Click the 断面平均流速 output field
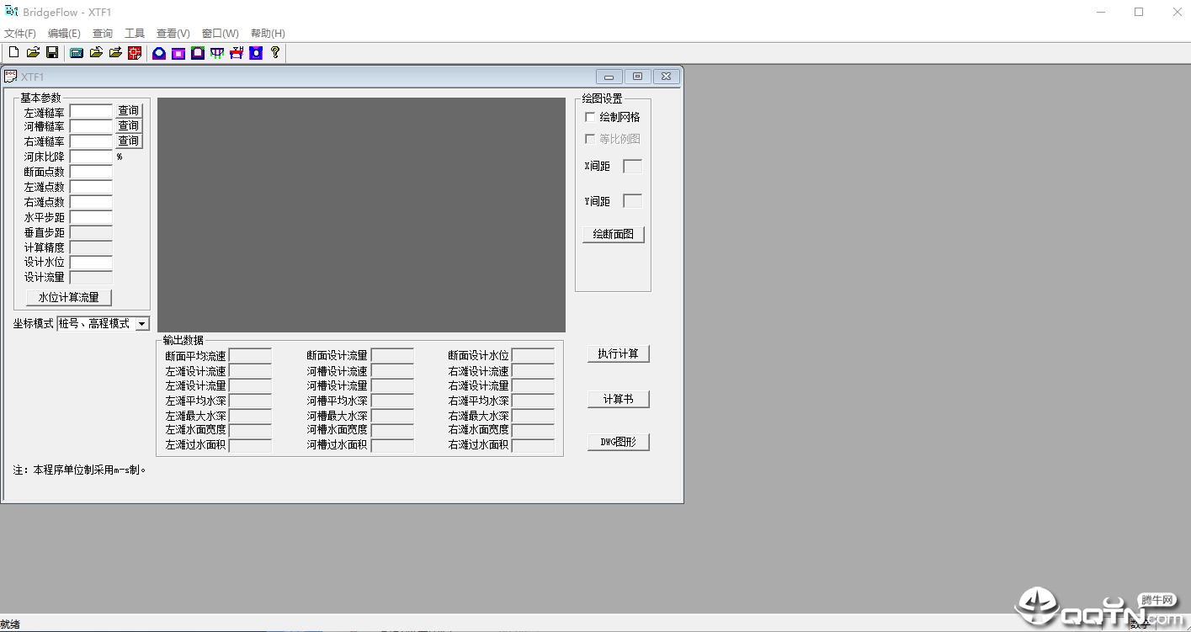Viewport: 1191px width, 632px height. coord(251,356)
